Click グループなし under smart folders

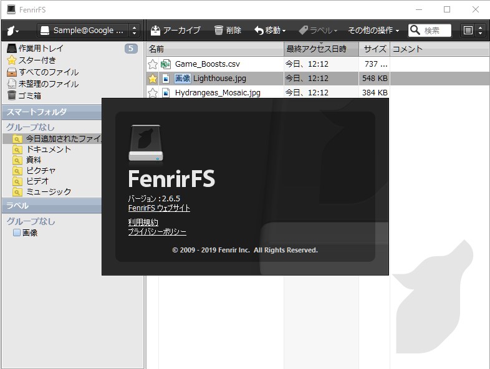[31, 127]
